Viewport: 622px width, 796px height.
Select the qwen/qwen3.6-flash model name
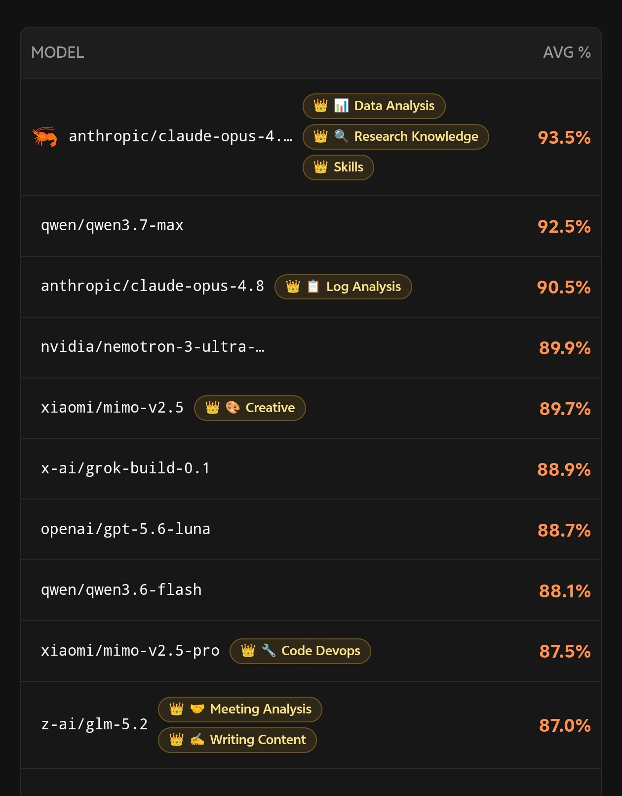coord(121,590)
